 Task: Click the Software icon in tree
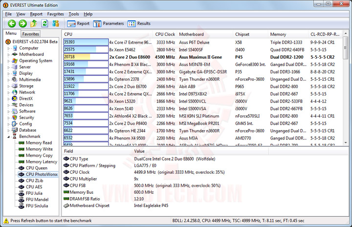click(15, 111)
